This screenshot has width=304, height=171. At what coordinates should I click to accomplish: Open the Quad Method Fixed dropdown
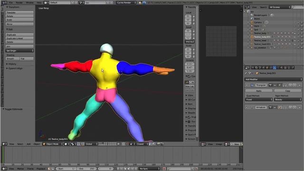pyautogui.click(x=259, y=99)
